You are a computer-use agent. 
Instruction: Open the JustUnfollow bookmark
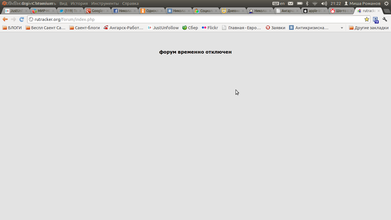(163, 28)
